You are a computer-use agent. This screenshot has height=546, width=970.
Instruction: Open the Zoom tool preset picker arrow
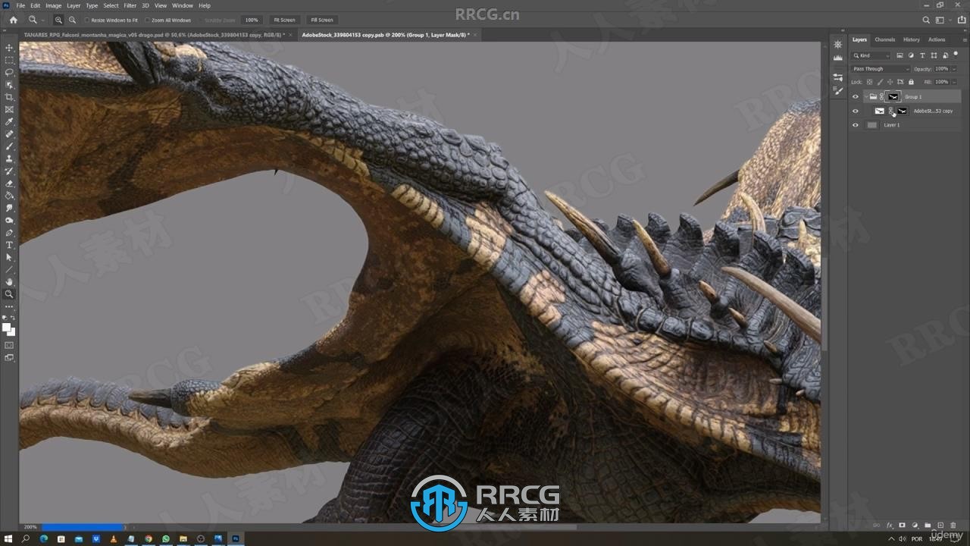click(43, 20)
